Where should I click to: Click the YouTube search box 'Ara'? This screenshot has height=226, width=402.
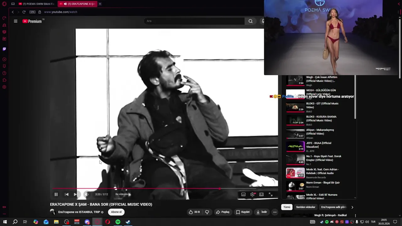194,21
